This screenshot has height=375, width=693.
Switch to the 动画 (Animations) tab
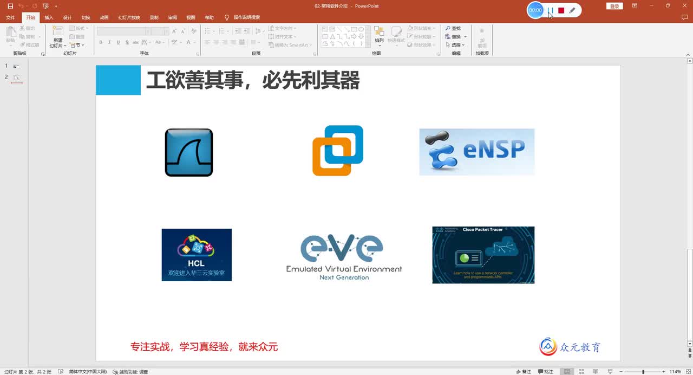(x=104, y=17)
